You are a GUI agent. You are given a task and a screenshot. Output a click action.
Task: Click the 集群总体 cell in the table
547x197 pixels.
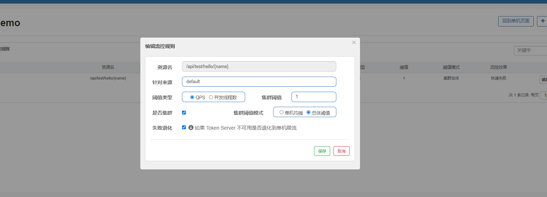(451, 78)
